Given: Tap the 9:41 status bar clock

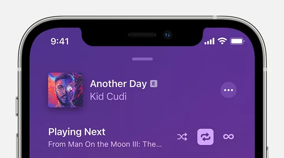Looking at the screenshot, I should (60, 41).
